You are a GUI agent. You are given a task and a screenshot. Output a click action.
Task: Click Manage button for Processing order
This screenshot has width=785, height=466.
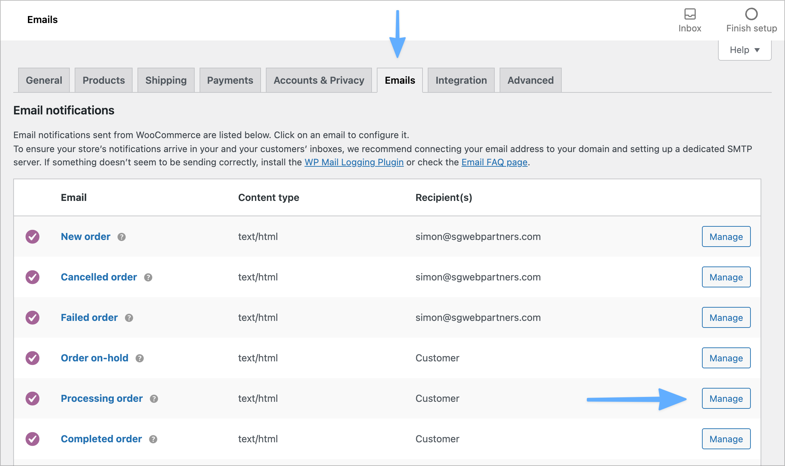[726, 398]
